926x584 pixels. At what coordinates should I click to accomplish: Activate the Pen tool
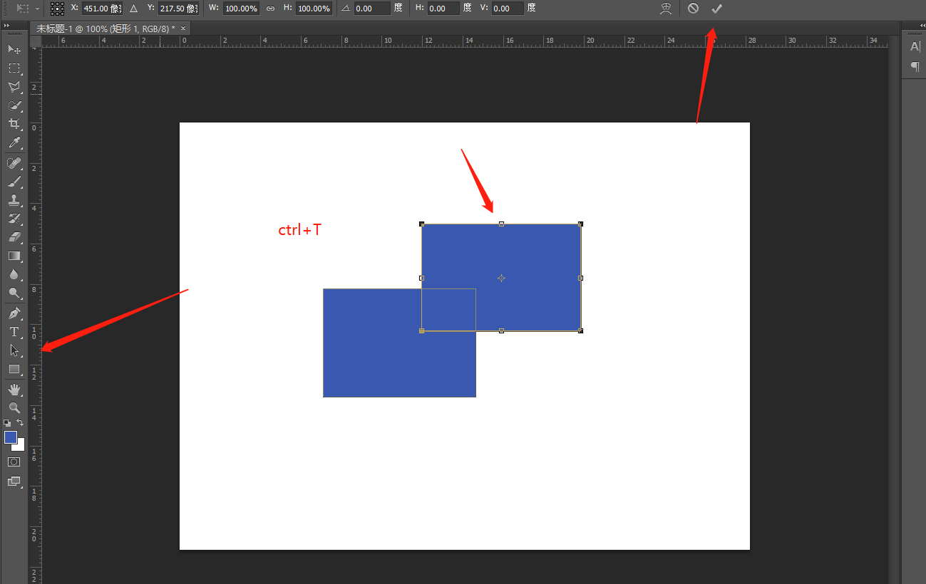[14, 313]
